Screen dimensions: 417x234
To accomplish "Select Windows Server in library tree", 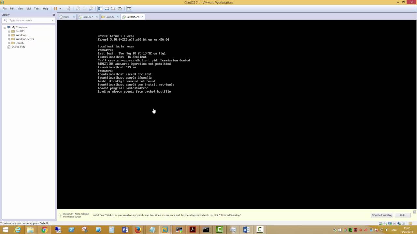I will point(25,39).
